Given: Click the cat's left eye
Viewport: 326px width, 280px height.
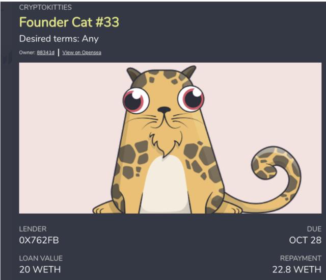Looking at the screenshot, I should click(x=136, y=100).
